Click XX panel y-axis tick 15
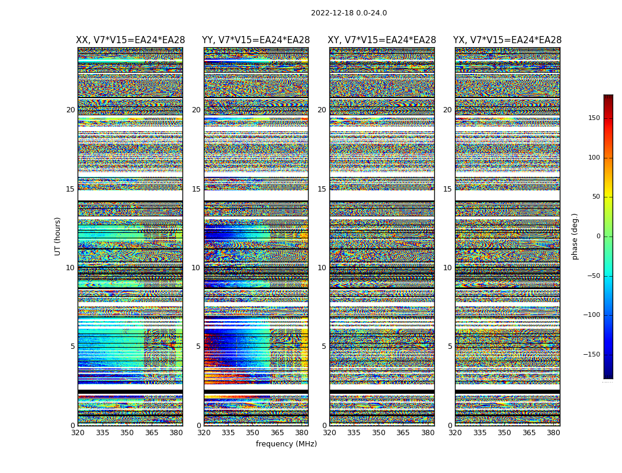This screenshot has height=473, width=622. point(70,189)
